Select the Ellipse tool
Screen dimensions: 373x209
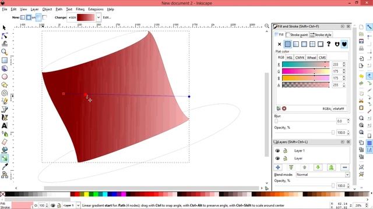click(4, 77)
